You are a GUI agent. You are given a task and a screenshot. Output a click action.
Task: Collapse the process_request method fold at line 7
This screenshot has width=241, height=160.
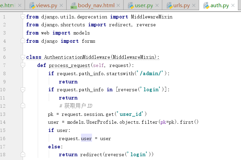(x=23, y=65)
